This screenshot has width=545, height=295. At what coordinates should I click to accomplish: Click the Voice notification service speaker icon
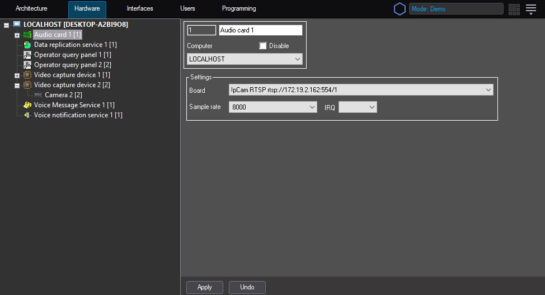pyautogui.click(x=27, y=115)
